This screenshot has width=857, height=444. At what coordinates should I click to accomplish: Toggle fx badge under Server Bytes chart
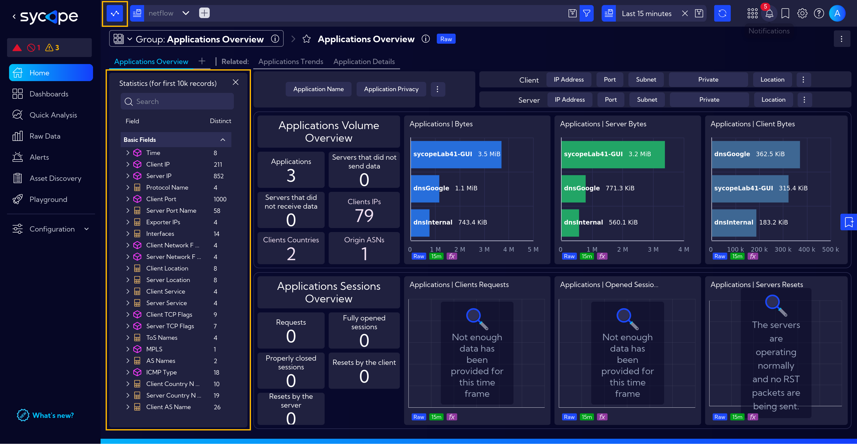click(x=602, y=256)
